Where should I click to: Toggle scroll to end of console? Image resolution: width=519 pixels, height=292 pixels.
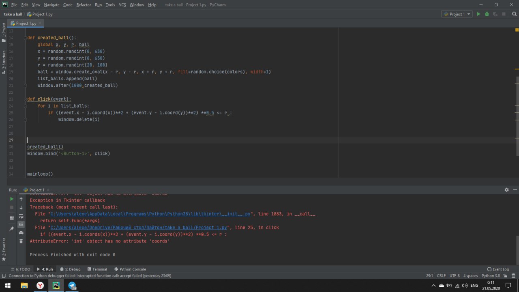tap(21, 224)
